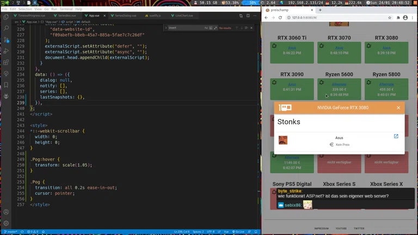Close the NVIDIA GeForce RTX 3080 dialog
418x235 pixels.
[x=398, y=108]
